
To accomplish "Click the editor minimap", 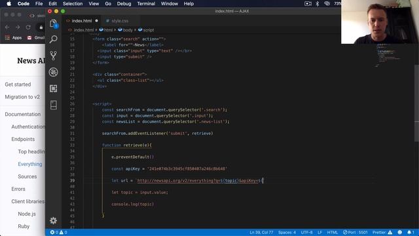I will tap(389, 55).
